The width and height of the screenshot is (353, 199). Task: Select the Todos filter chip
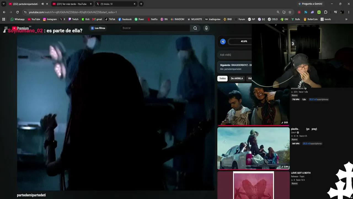(x=223, y=78)
